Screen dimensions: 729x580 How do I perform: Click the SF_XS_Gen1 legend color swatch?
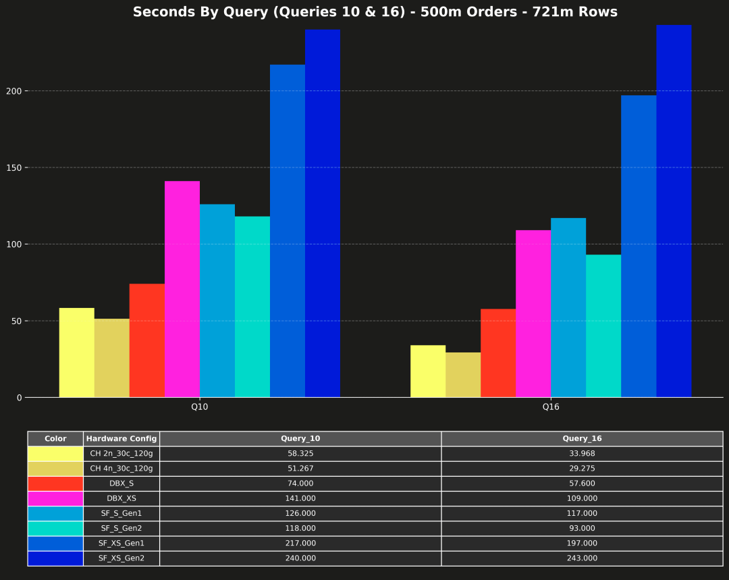55,544
